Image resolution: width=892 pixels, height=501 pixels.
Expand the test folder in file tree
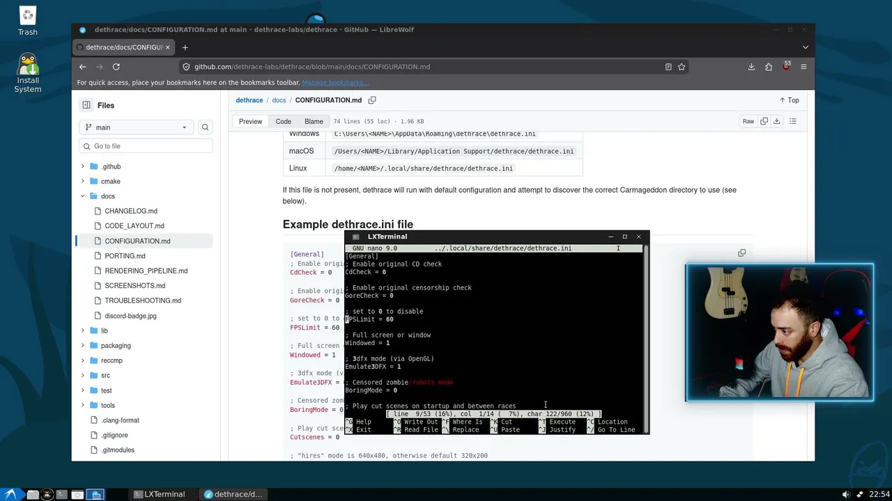(82, 390)
